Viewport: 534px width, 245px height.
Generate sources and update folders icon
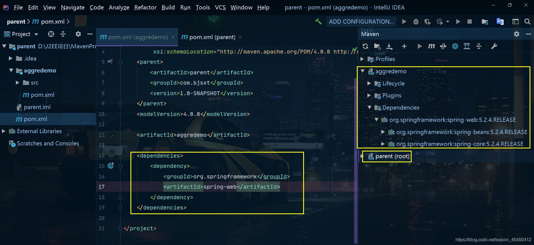point(377,46)
